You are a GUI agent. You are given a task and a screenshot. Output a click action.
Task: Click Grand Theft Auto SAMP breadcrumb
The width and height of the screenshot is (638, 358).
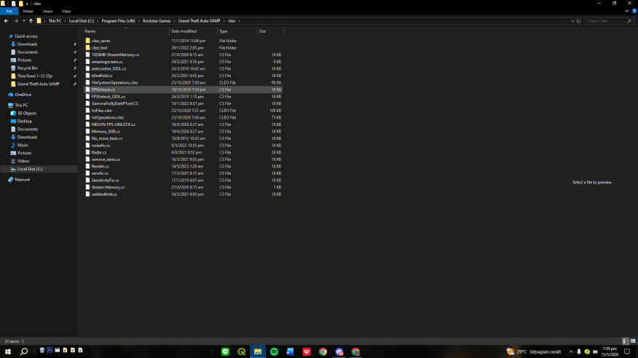pos(199,20)
